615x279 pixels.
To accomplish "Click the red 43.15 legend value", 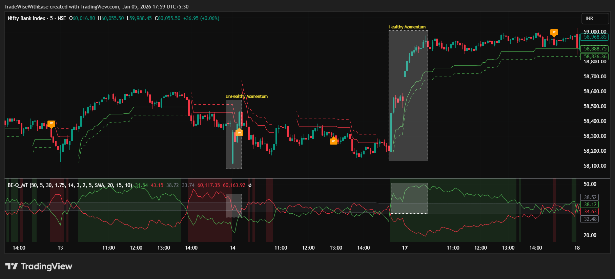I will click(157, 185).
